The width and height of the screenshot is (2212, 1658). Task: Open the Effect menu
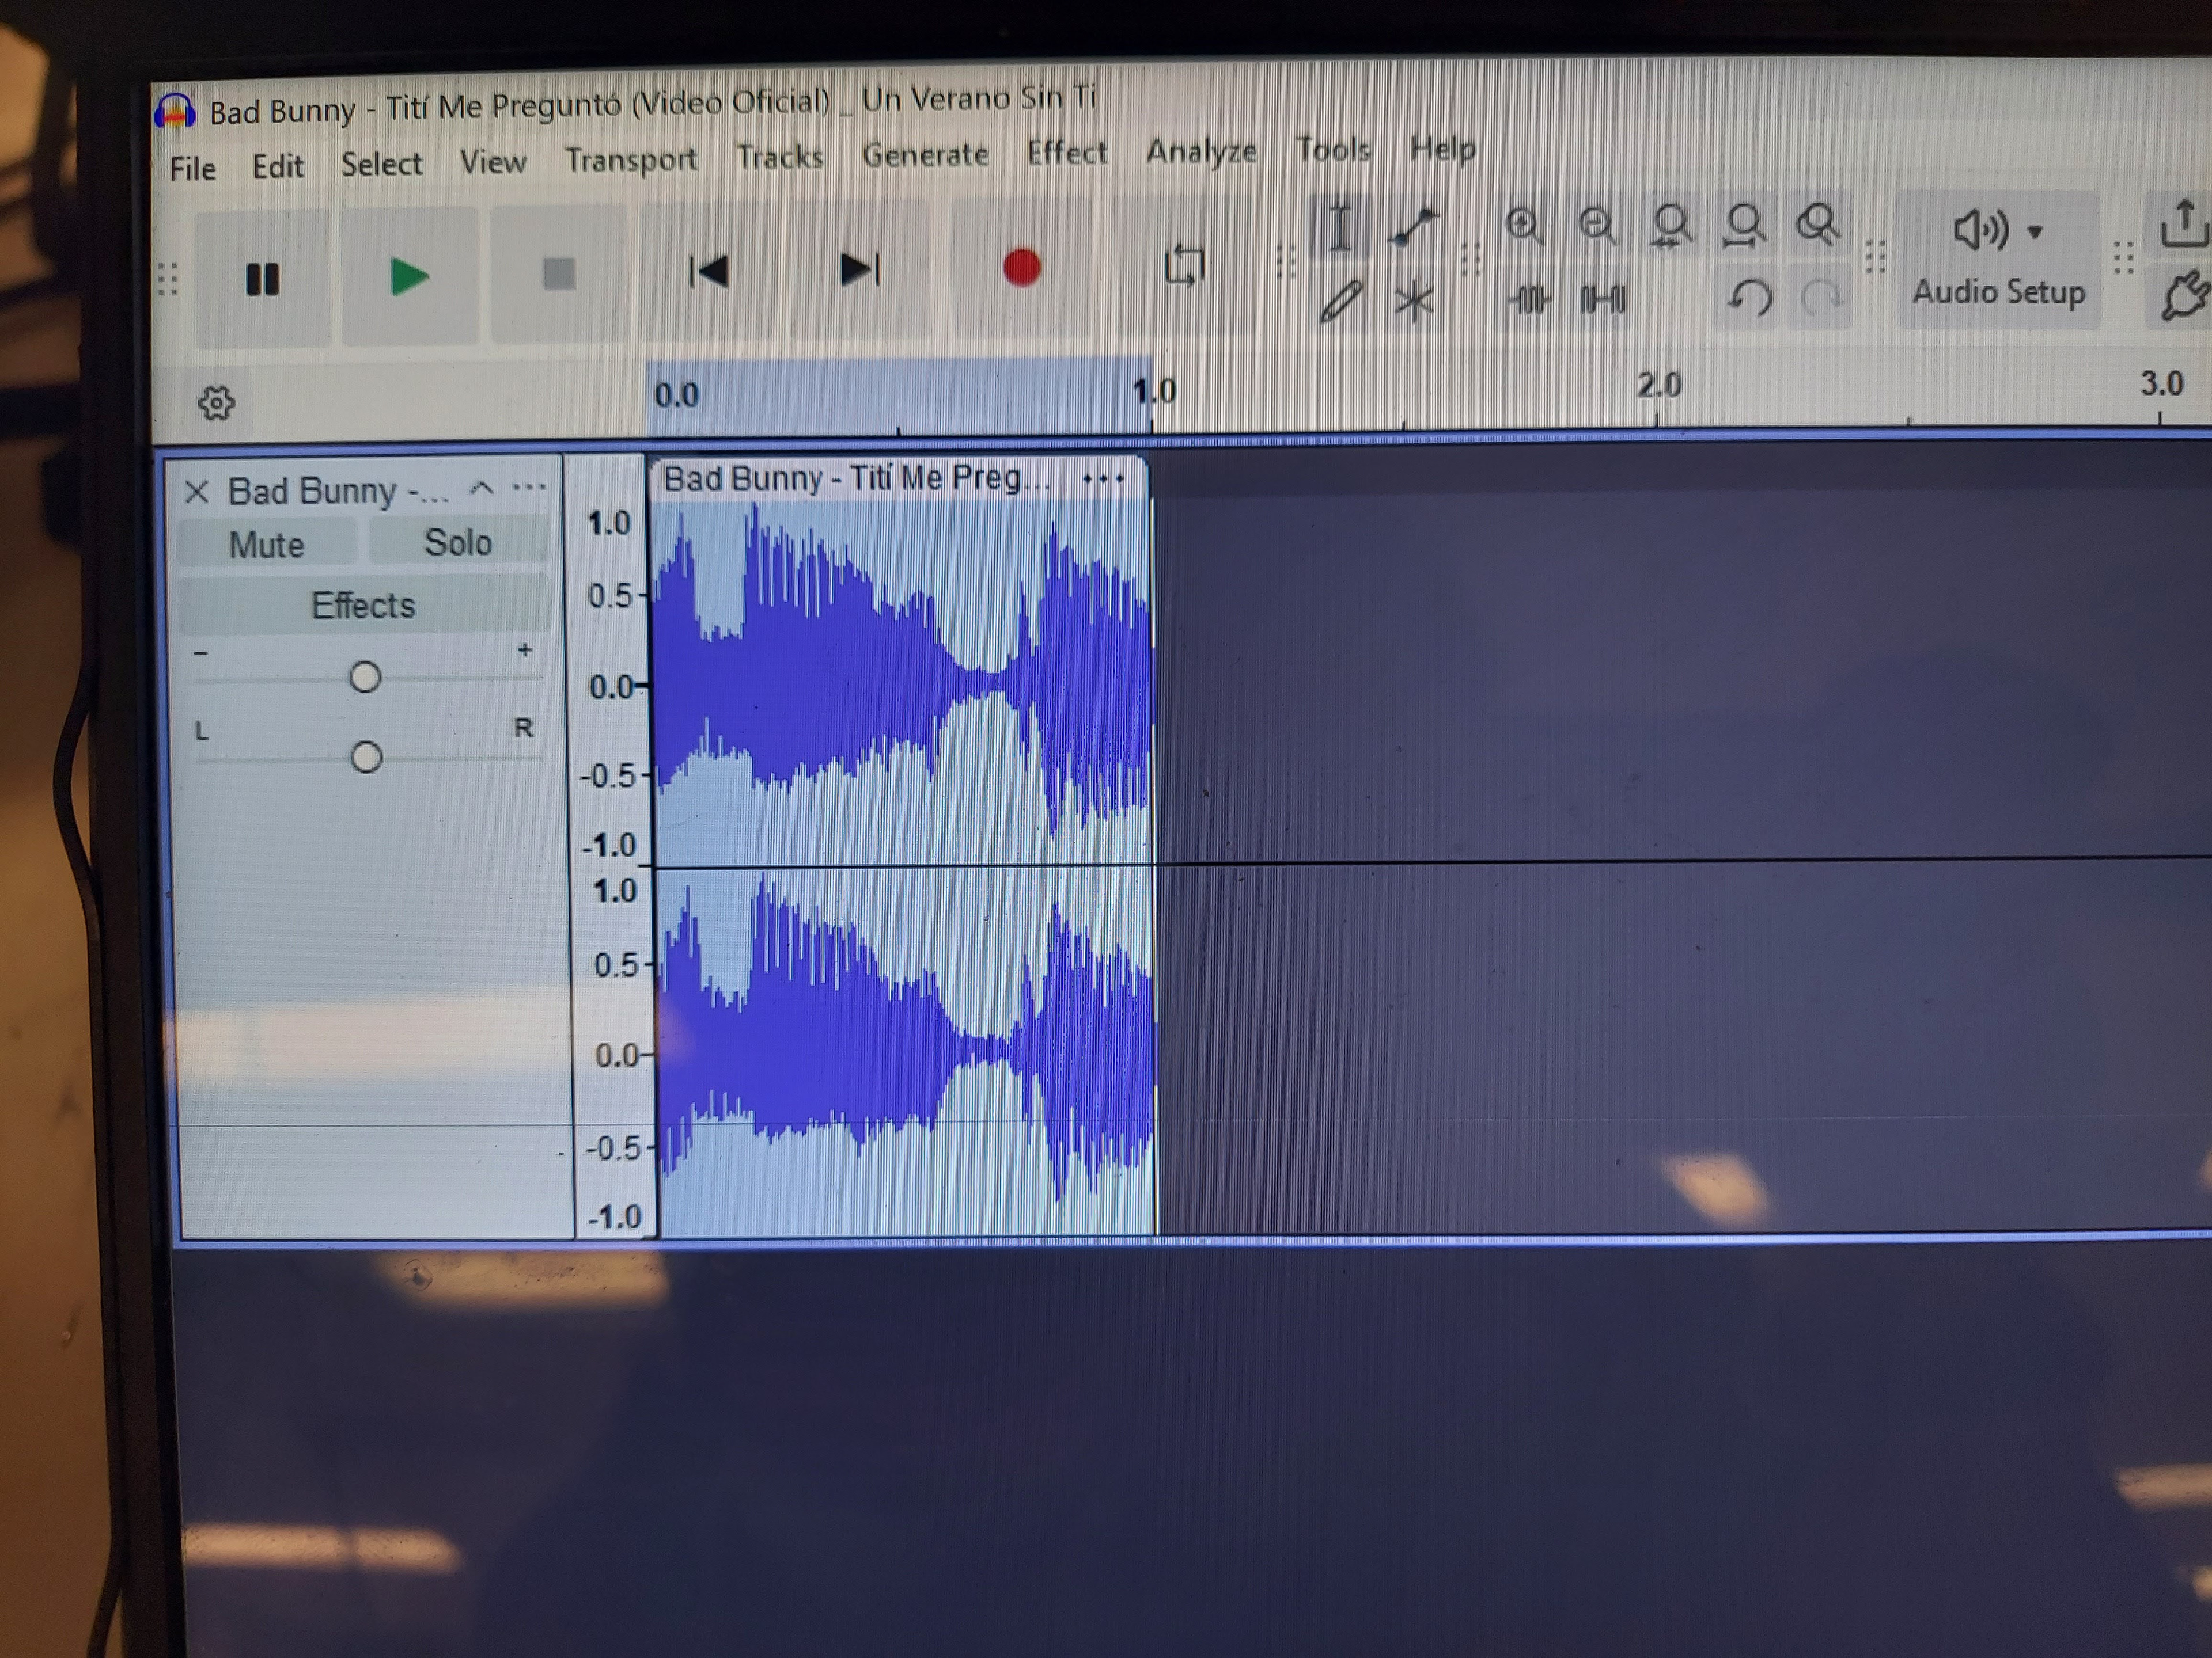point(1066,153)
